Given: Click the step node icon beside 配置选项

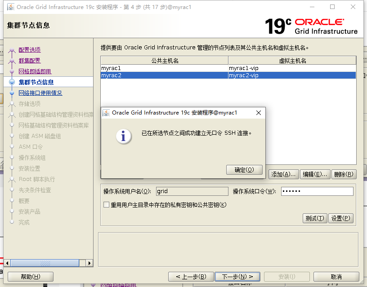Looking at the screenshot, I should click(12, 50).
